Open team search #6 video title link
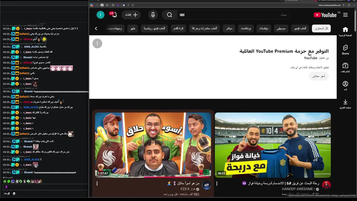 pyautogui.click(x=280, y=183)
